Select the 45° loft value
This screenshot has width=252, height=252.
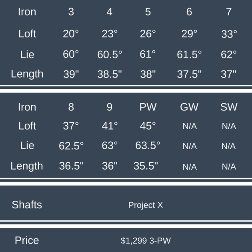(x=148, y=126)
